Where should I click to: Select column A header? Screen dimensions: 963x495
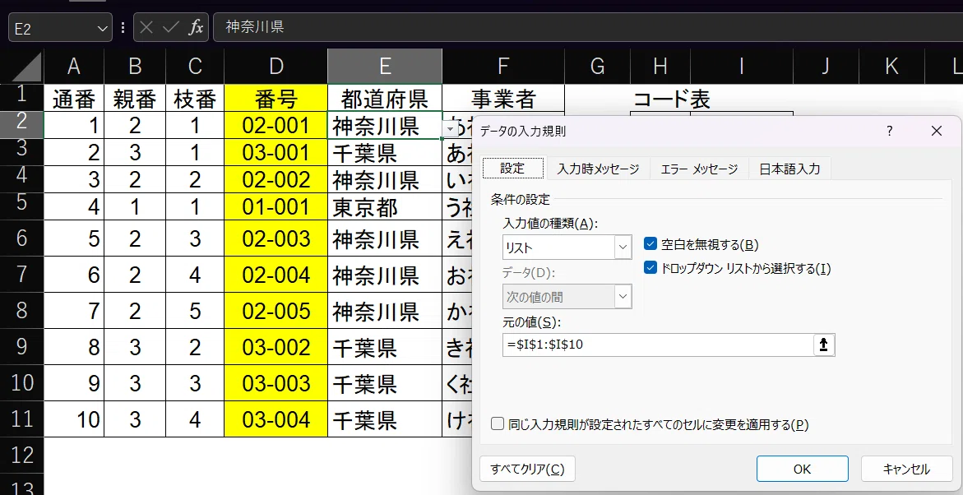click(74, 67)
